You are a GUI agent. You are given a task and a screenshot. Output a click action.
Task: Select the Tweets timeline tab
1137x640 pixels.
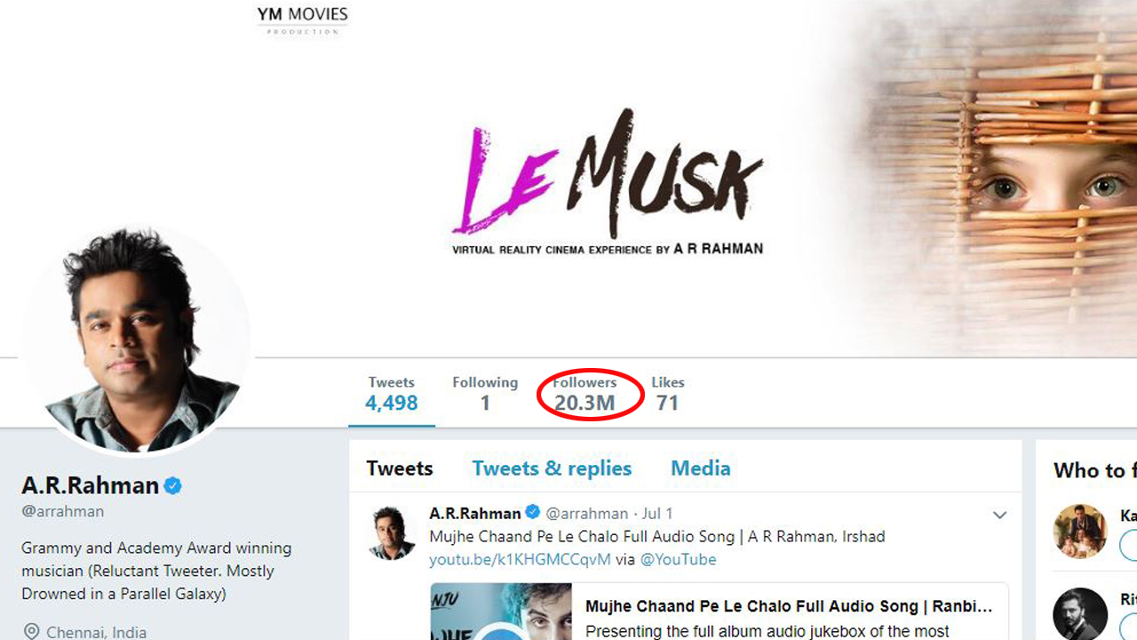(x=400, y=468)
